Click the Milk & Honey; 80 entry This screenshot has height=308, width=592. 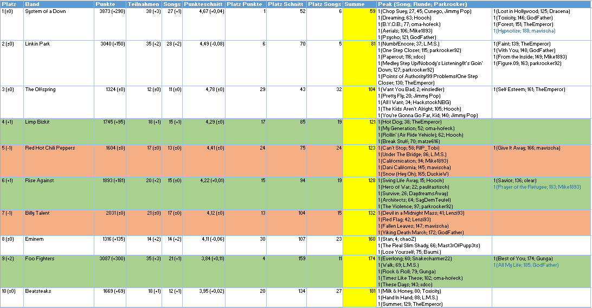(x=409, y=291)
